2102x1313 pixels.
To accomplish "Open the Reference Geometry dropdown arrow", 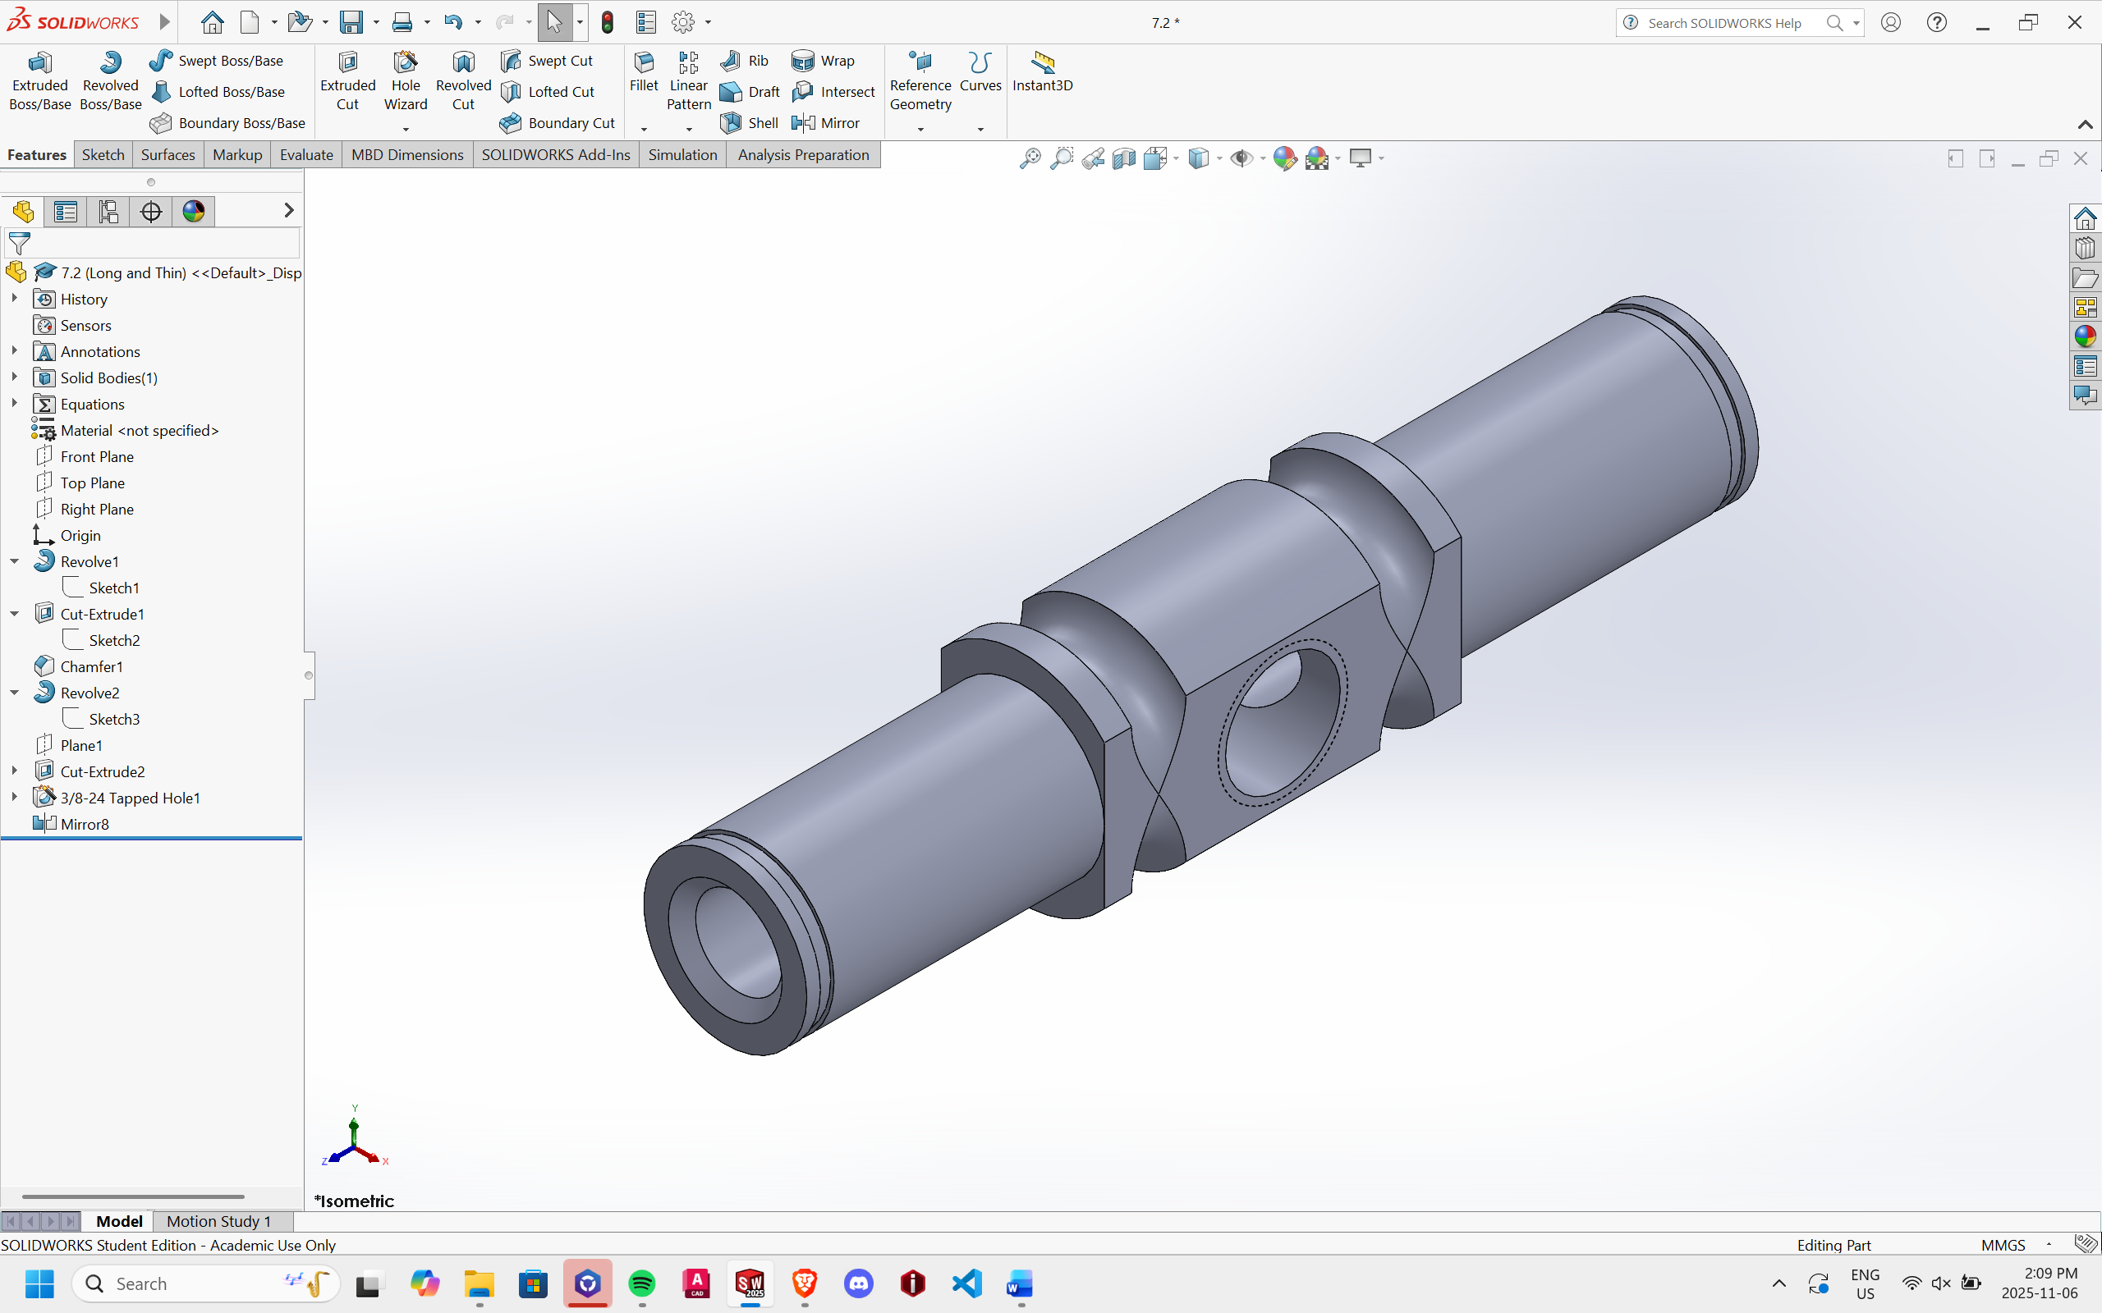I will click(920, 130).
